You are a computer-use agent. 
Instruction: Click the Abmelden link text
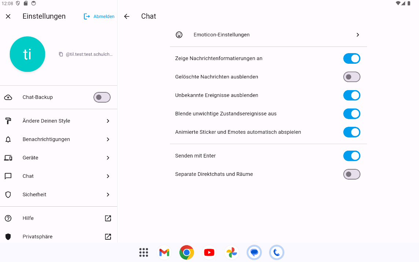point(104,16)
